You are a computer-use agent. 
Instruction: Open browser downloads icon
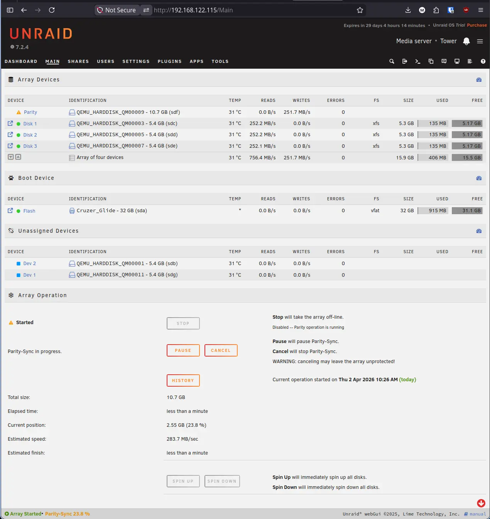[408, 10]
